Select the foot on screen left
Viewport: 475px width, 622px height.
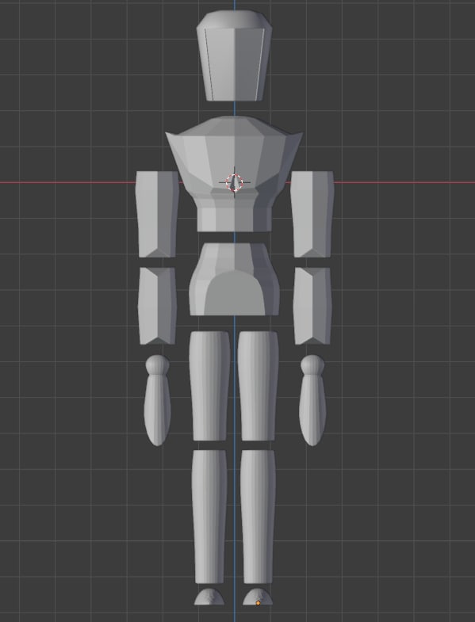(x=209, y=597)
